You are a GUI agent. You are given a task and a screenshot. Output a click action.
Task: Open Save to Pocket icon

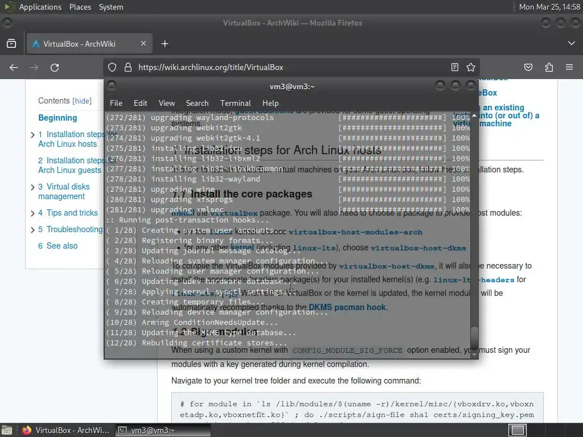(x=528, y=67)
